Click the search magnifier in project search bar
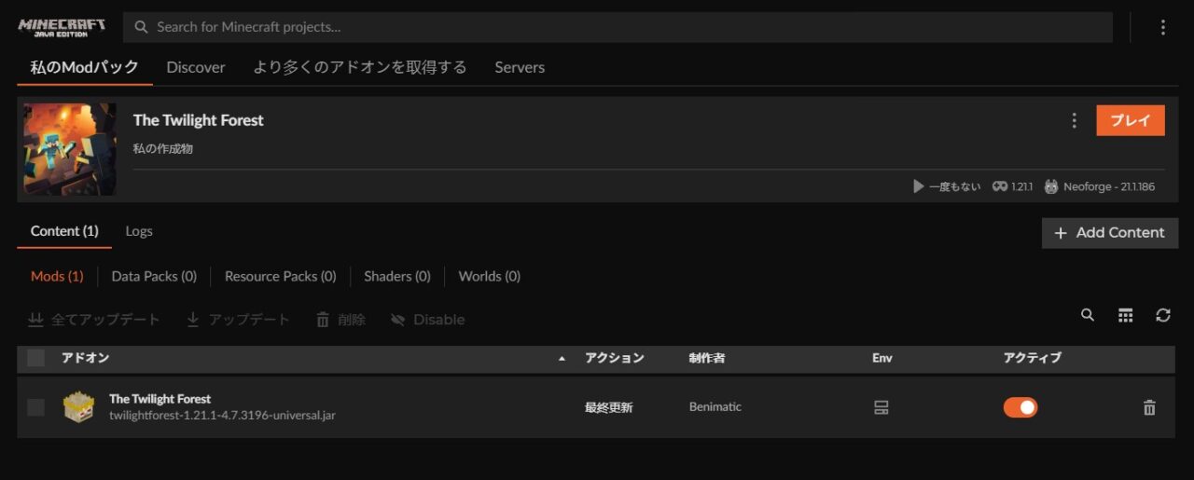The image size is (1194, 480). tap(142, 27)
